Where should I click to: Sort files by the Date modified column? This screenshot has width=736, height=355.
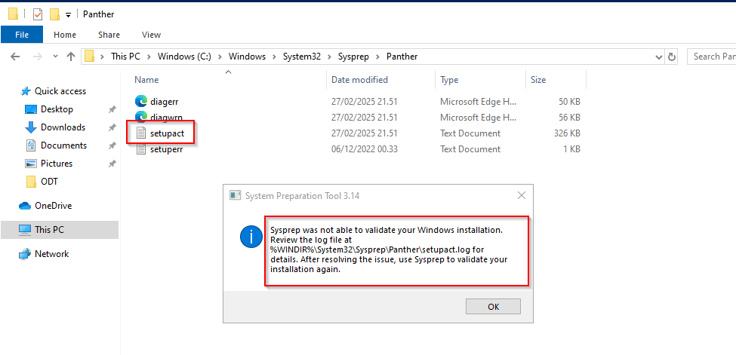tap(359, 80)
